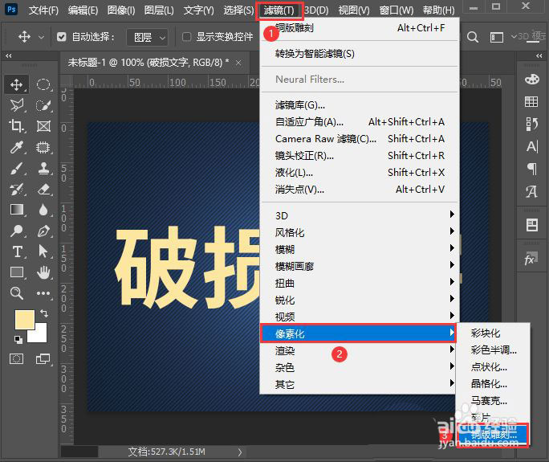The image size is (549, 462).
Task: Choose 马赛克... in Pixelate submenu
Action: 493,400
